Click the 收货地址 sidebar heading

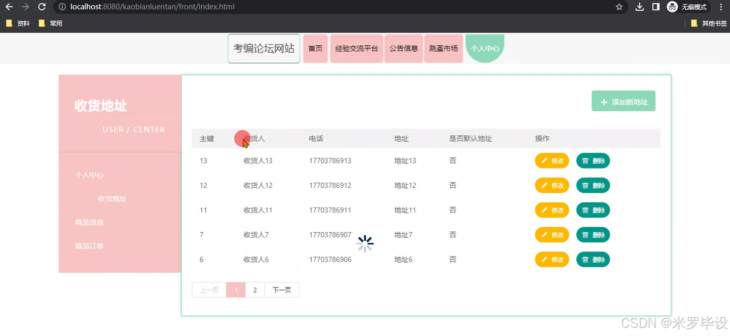101,106
